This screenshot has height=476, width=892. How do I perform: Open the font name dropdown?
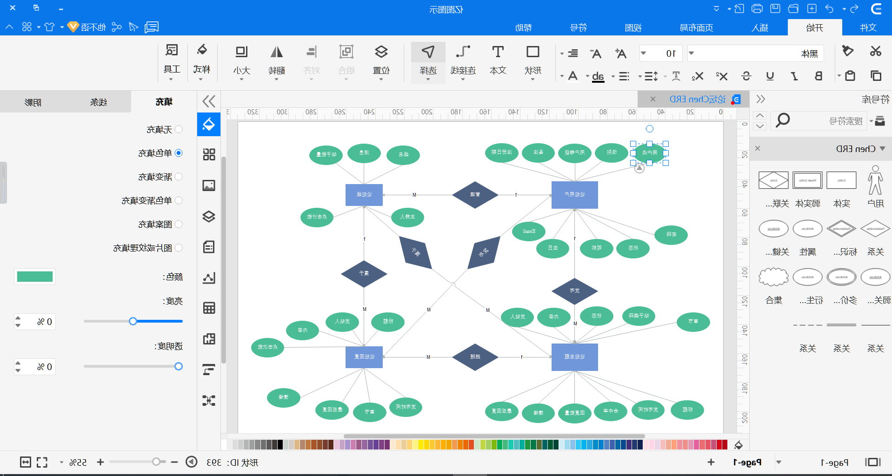692,53
